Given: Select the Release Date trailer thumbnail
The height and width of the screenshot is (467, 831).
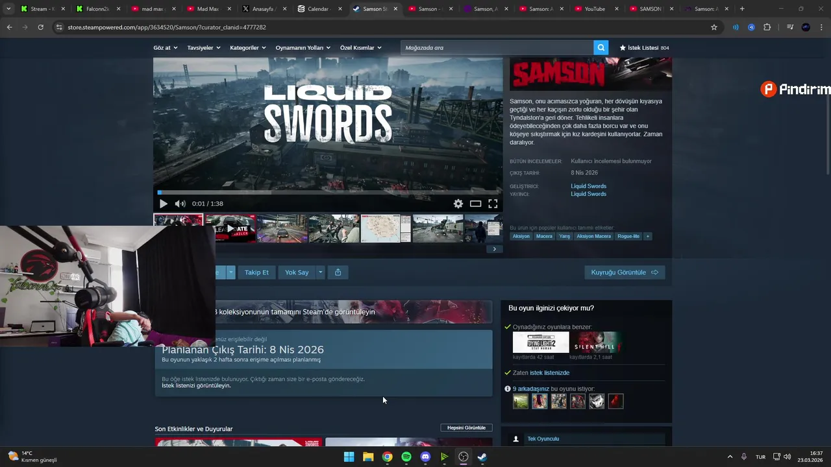Looking at the screenshot, I should click(230, 228).
